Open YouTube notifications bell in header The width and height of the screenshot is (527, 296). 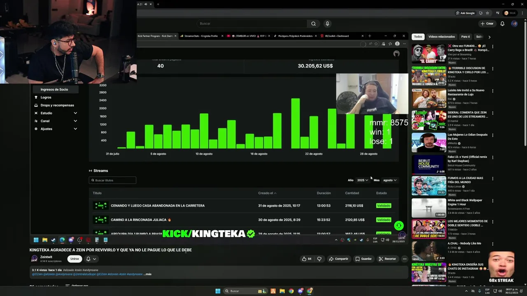502,23
